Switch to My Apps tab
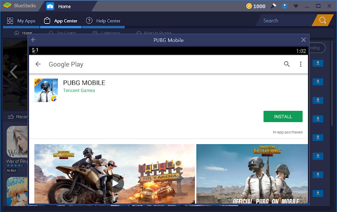Image resolution: width=337 pixels, height=212 pixels. point(21,21)
